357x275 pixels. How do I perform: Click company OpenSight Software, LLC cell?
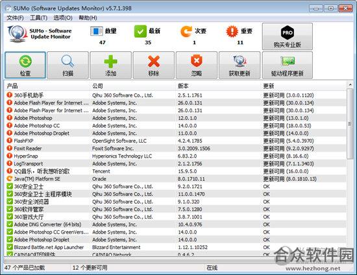119,141
